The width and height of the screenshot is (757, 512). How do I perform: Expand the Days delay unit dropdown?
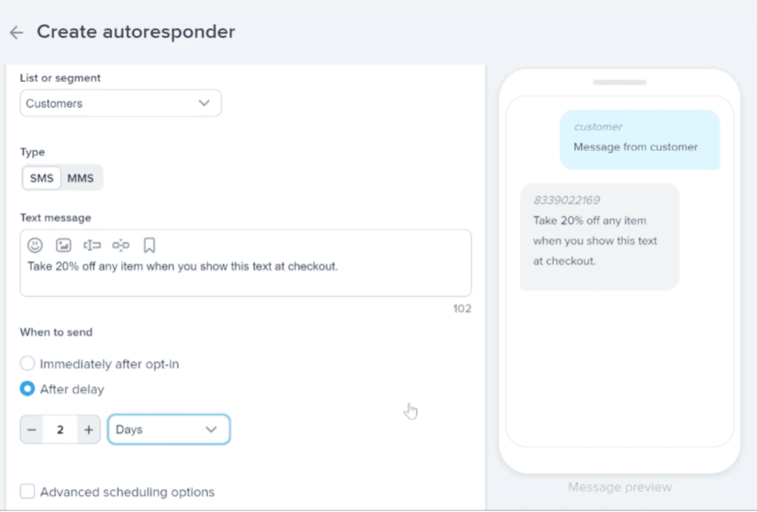169,429
